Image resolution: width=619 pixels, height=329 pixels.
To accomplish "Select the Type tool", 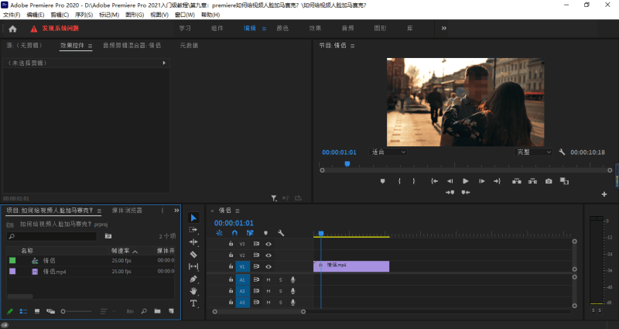I will [193, 303].
